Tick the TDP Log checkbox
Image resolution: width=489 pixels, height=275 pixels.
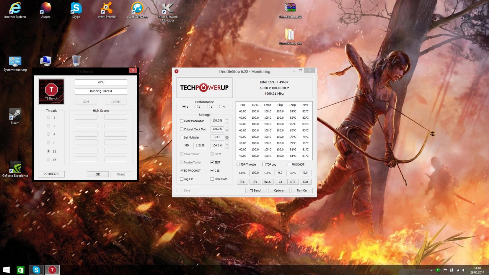264,165
